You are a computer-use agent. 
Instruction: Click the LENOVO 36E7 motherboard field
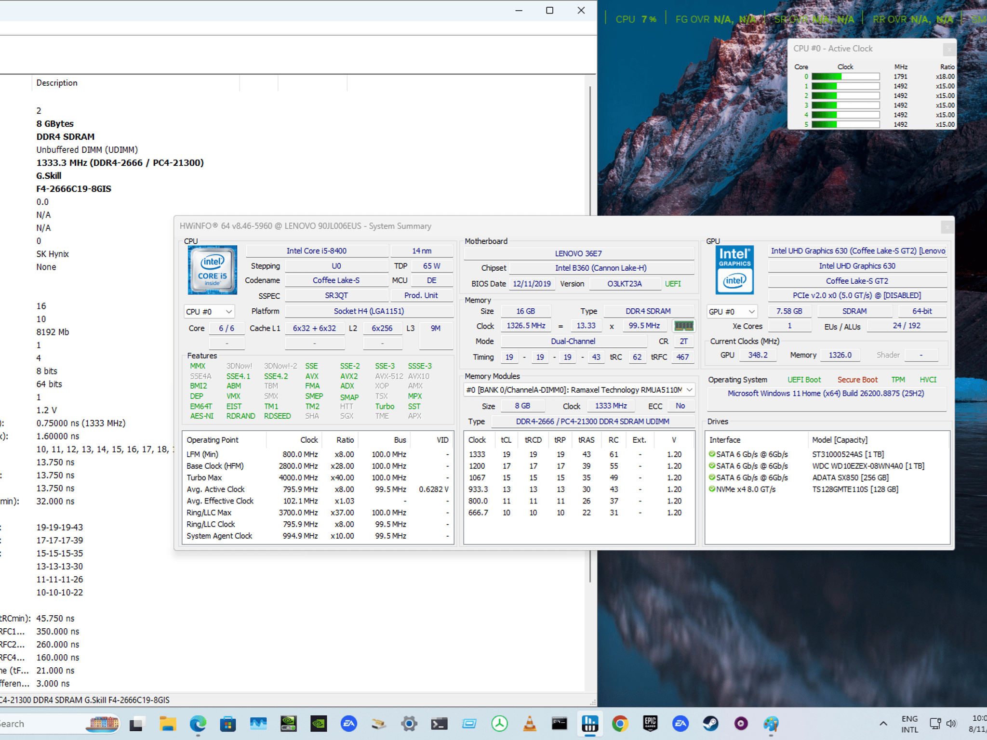[x=579, y=253]
